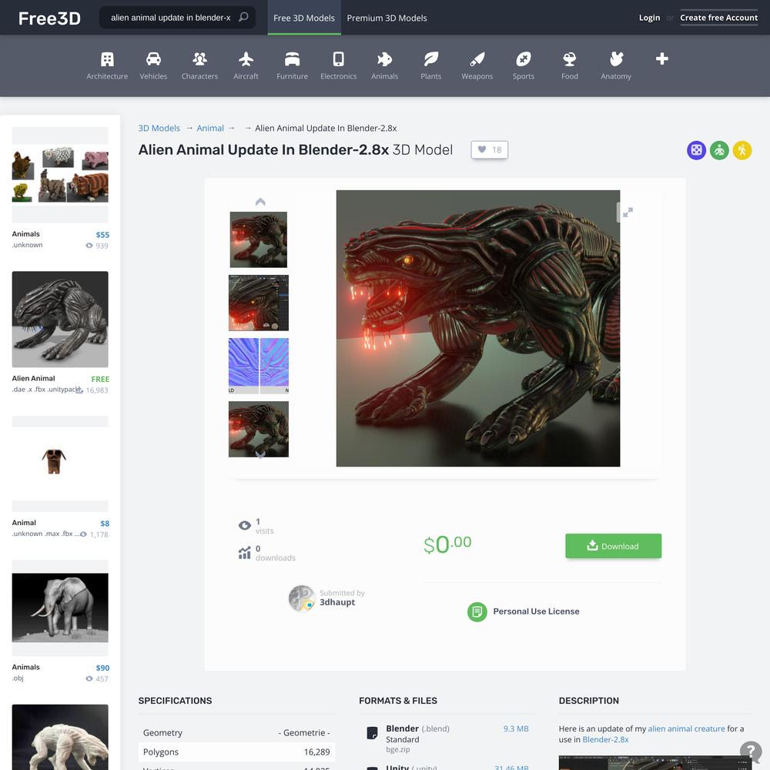Click the main alien creature render
This screenshot has width=770, height=770.
[478, 328]
